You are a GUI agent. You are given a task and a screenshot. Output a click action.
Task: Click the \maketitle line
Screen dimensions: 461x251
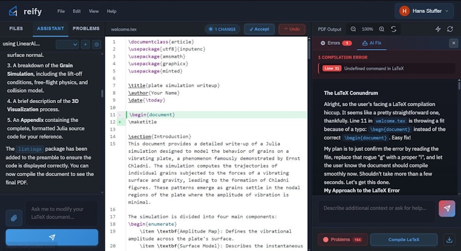tap(143, 122)
